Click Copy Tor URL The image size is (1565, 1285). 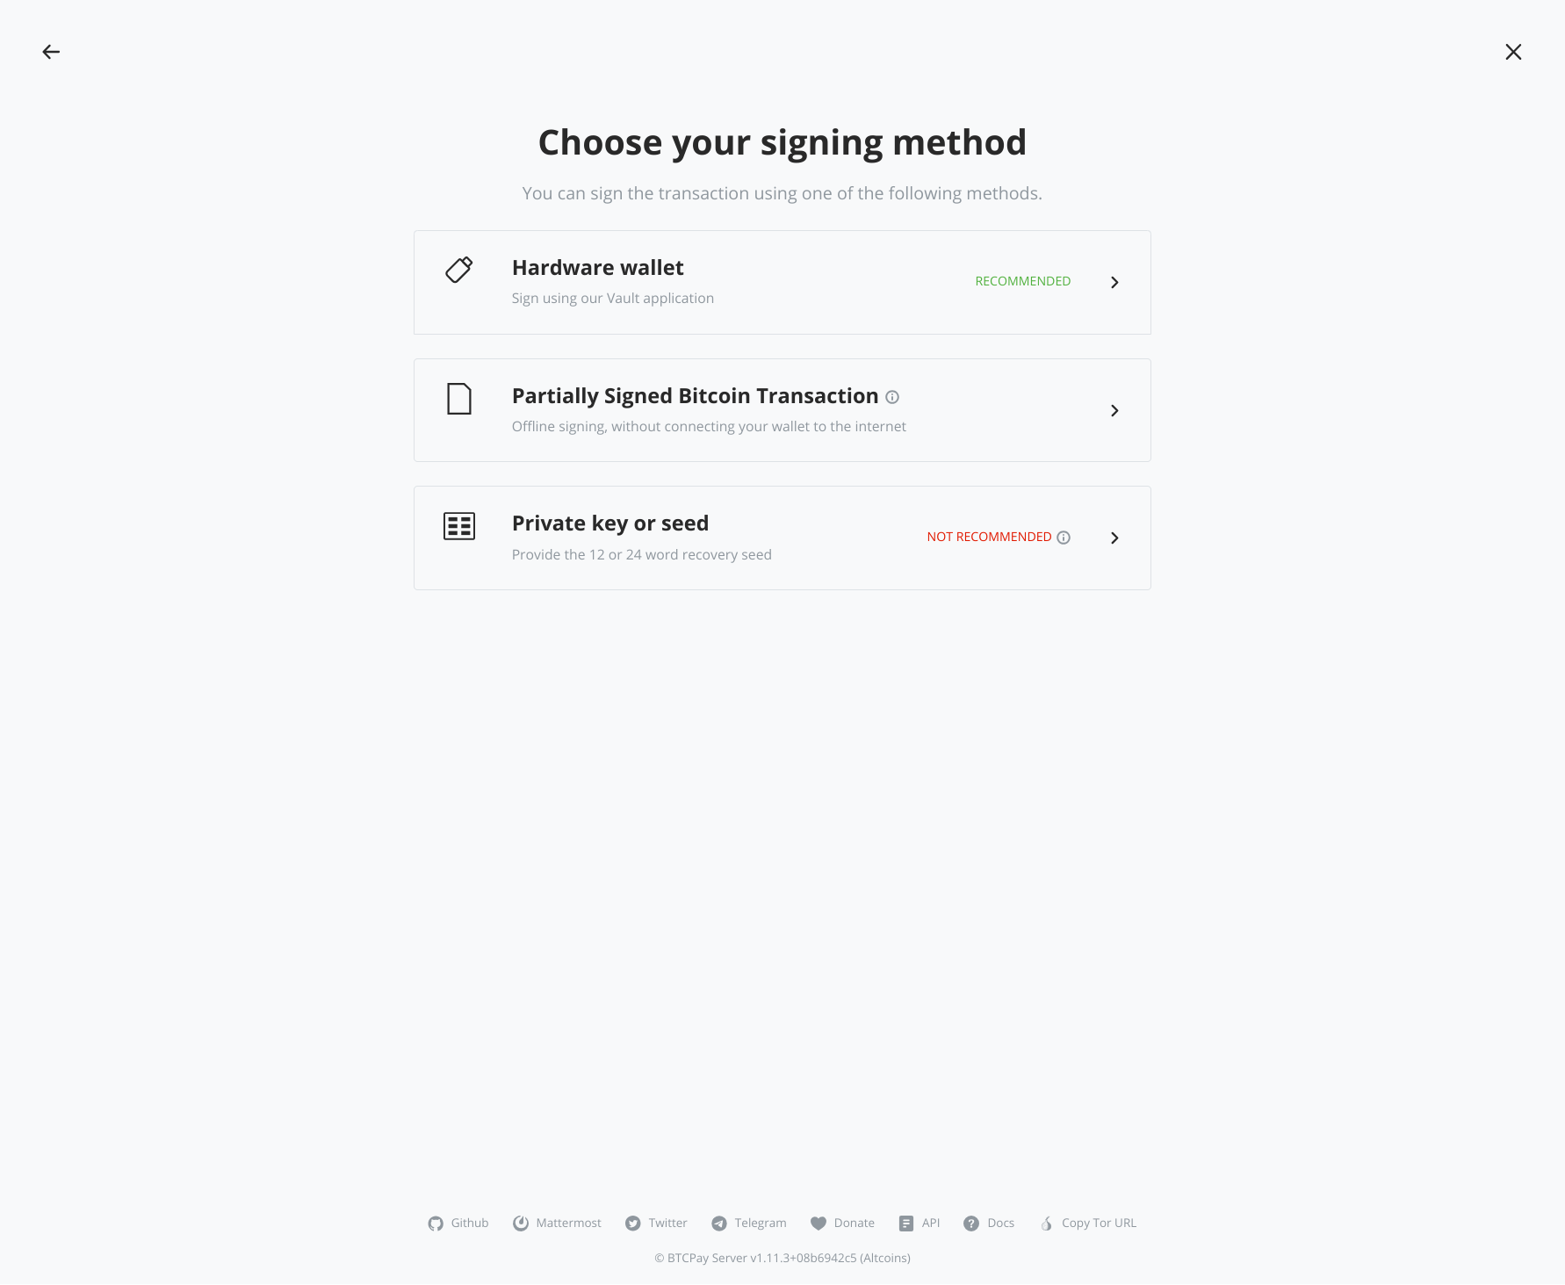1098,1223
